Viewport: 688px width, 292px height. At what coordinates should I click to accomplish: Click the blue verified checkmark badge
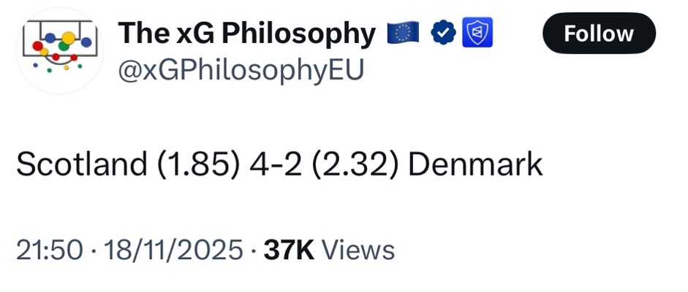(x=444, y=33)
